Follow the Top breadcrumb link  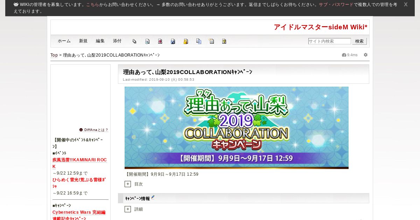click(54, 55)
